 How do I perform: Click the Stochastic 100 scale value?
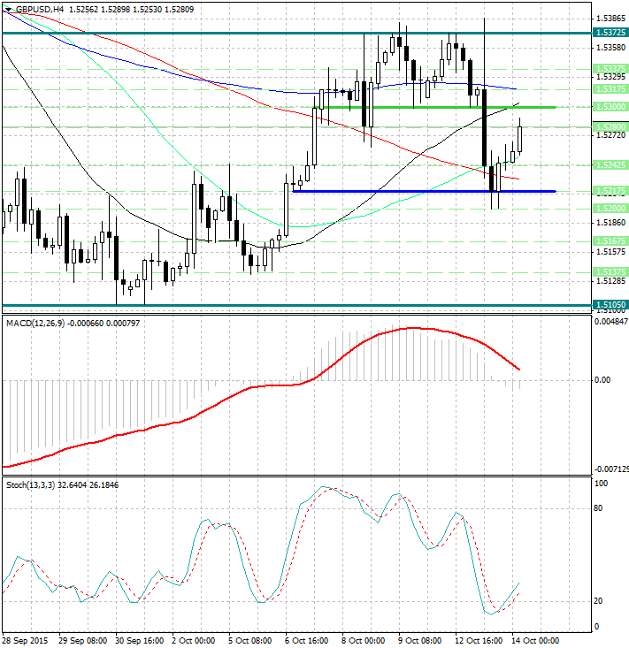pos(601,484)
